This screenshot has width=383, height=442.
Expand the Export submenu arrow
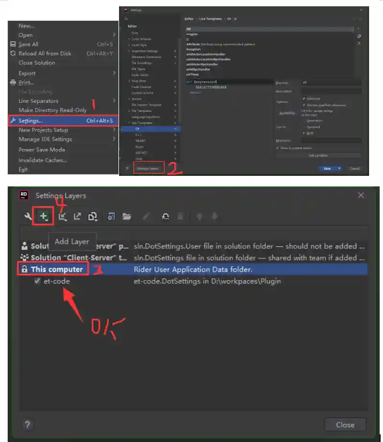click(x=114, y=73)
